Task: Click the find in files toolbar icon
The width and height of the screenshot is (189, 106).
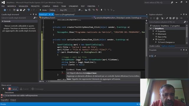Action: tap(79, 10)
